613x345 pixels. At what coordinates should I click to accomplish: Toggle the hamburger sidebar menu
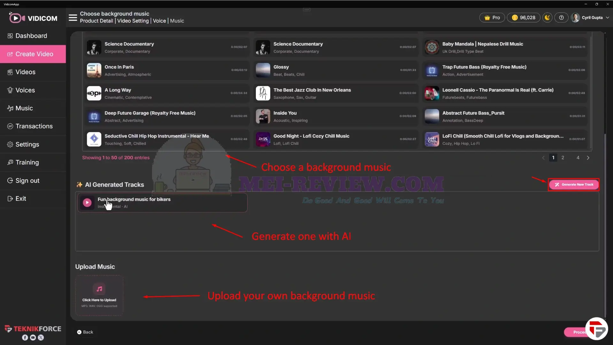(x=73, y=18)
